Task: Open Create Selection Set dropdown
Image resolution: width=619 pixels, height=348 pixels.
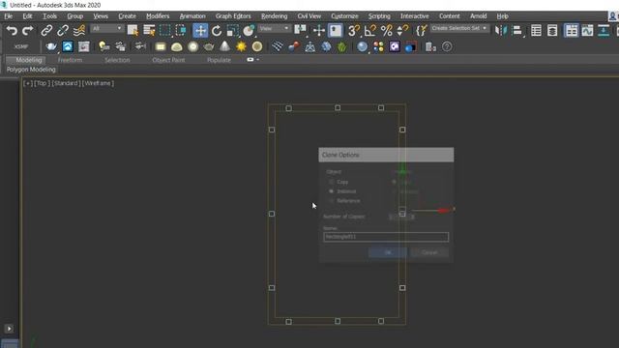Action: point(459,28)
